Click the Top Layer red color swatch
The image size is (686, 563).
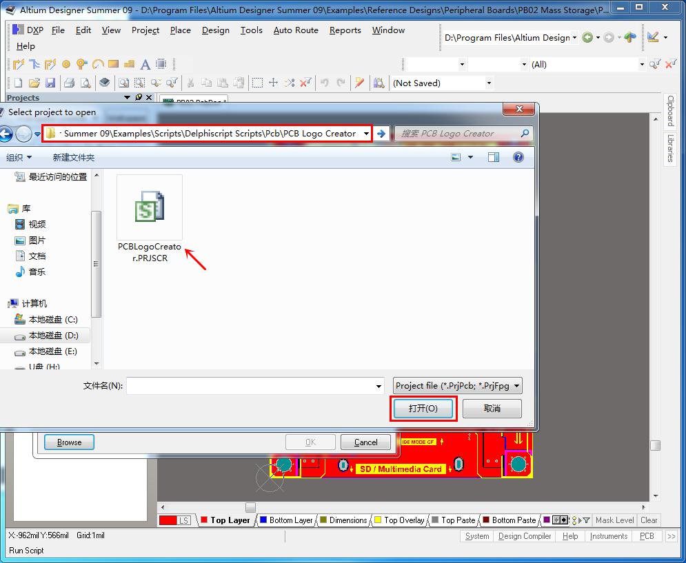(204, 520)
